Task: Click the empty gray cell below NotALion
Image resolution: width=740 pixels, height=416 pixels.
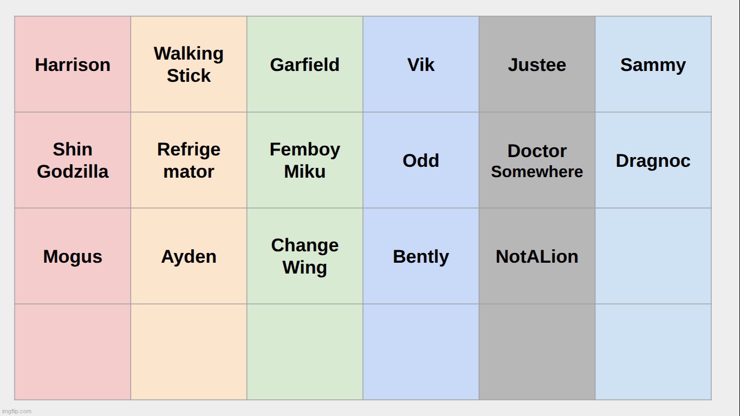Action: tap(537, 352)
